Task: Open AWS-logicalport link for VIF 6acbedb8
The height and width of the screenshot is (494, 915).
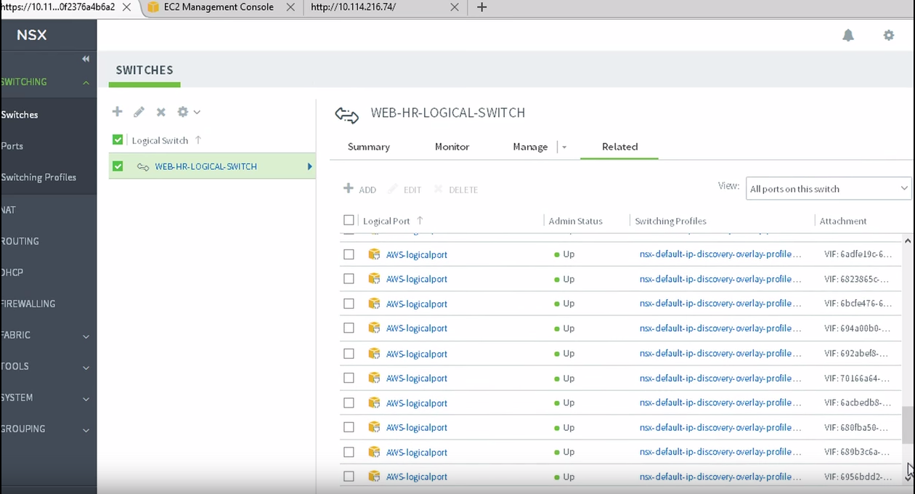Action: point(417,403)
